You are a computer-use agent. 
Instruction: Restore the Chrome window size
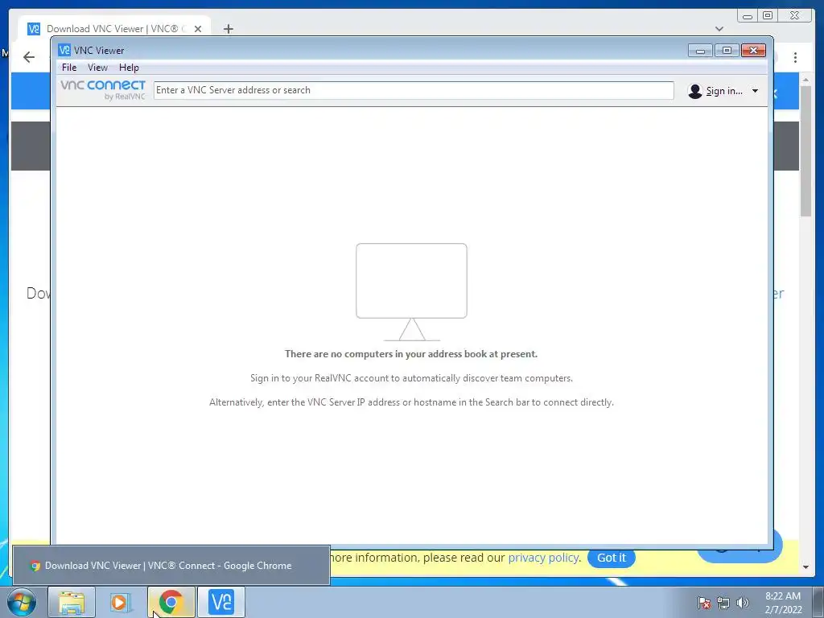click(x=768, y=16)
